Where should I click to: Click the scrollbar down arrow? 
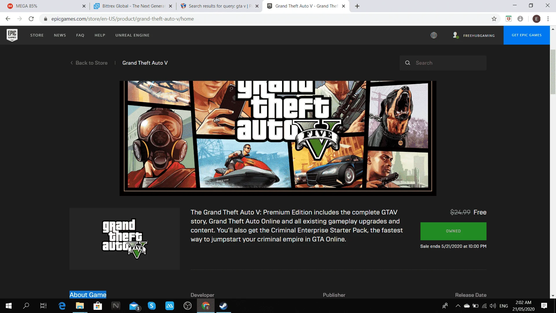(553, 296)
